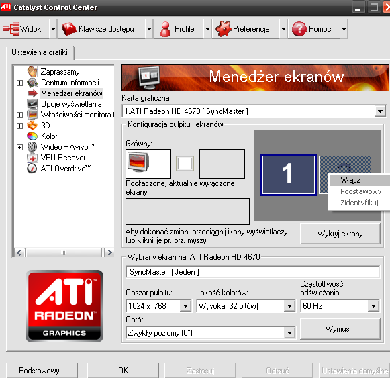Click the ATI Overdrive gauge icon

tap(32, 169)
